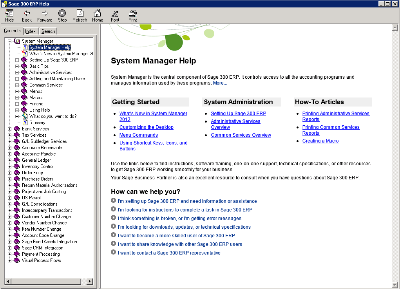Click arrow bullet beside 'I'm setting up Sage 300 ERP'
This screenshot has height=289, width=400.
pyautogui.click(x=114, y=200)
